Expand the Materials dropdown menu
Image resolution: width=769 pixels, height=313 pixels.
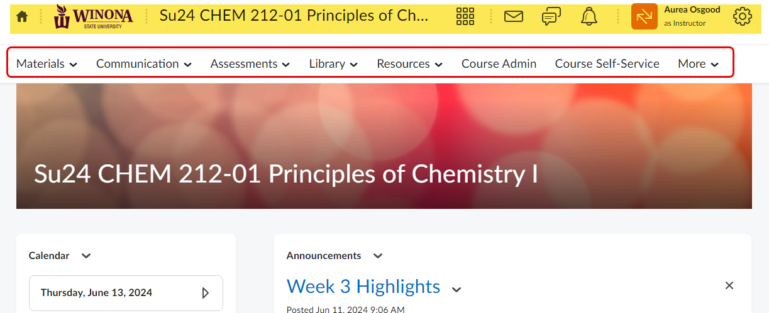click(x=47, y=64)
